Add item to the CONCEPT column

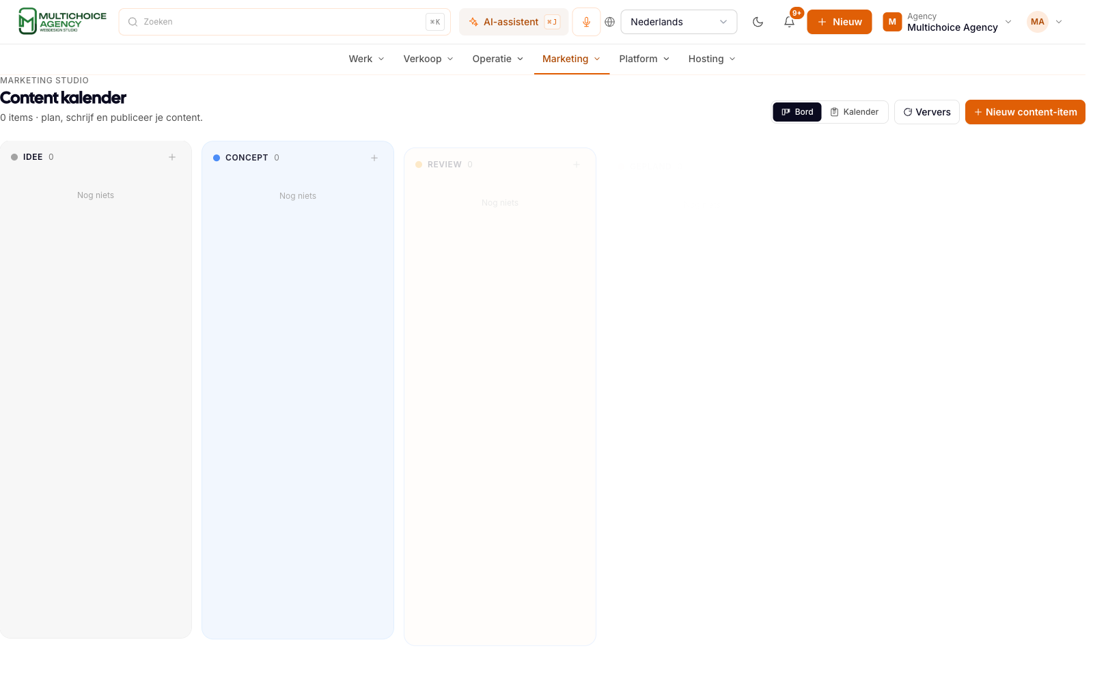coord(374,158)
